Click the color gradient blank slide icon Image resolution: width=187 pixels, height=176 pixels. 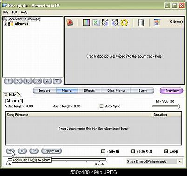87,22
